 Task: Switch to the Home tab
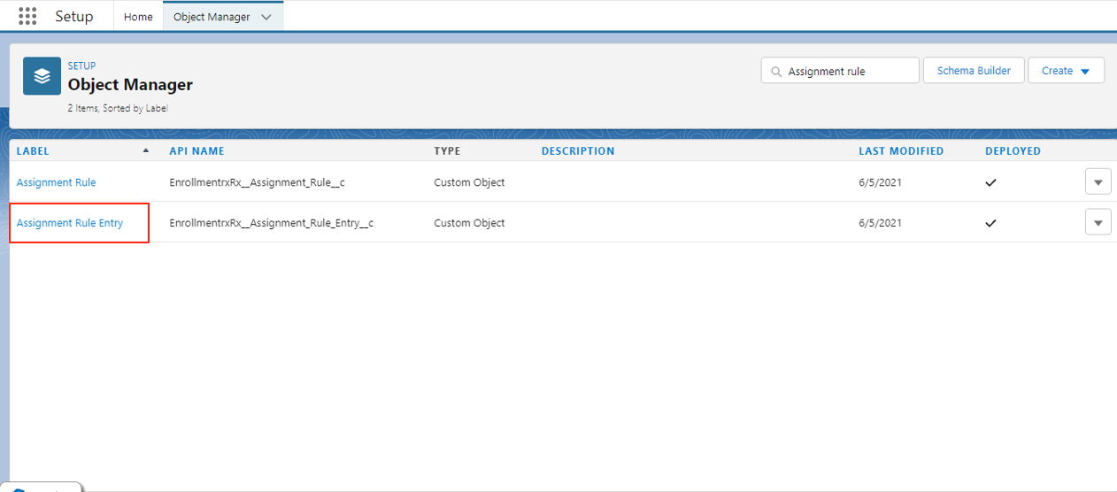pyautogui.click(x=138, y=17)
